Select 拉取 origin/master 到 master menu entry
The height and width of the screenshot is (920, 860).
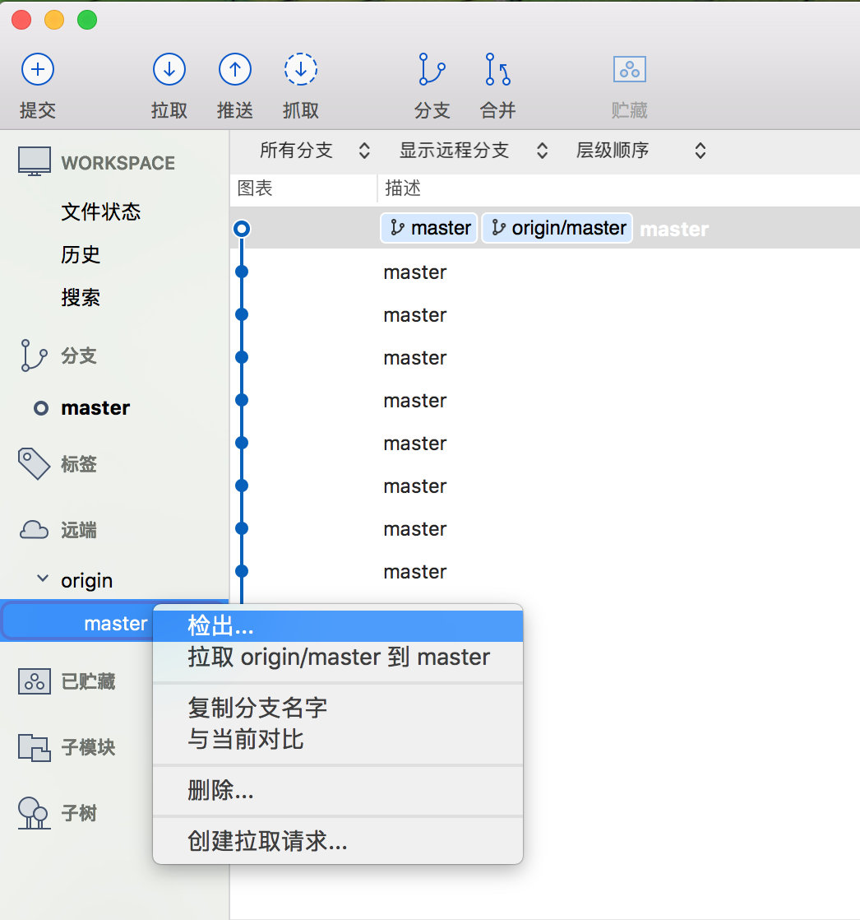pos(339,657)
